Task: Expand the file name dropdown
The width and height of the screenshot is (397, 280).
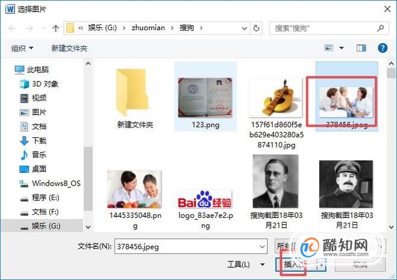Action: click(x=262, y=246)
